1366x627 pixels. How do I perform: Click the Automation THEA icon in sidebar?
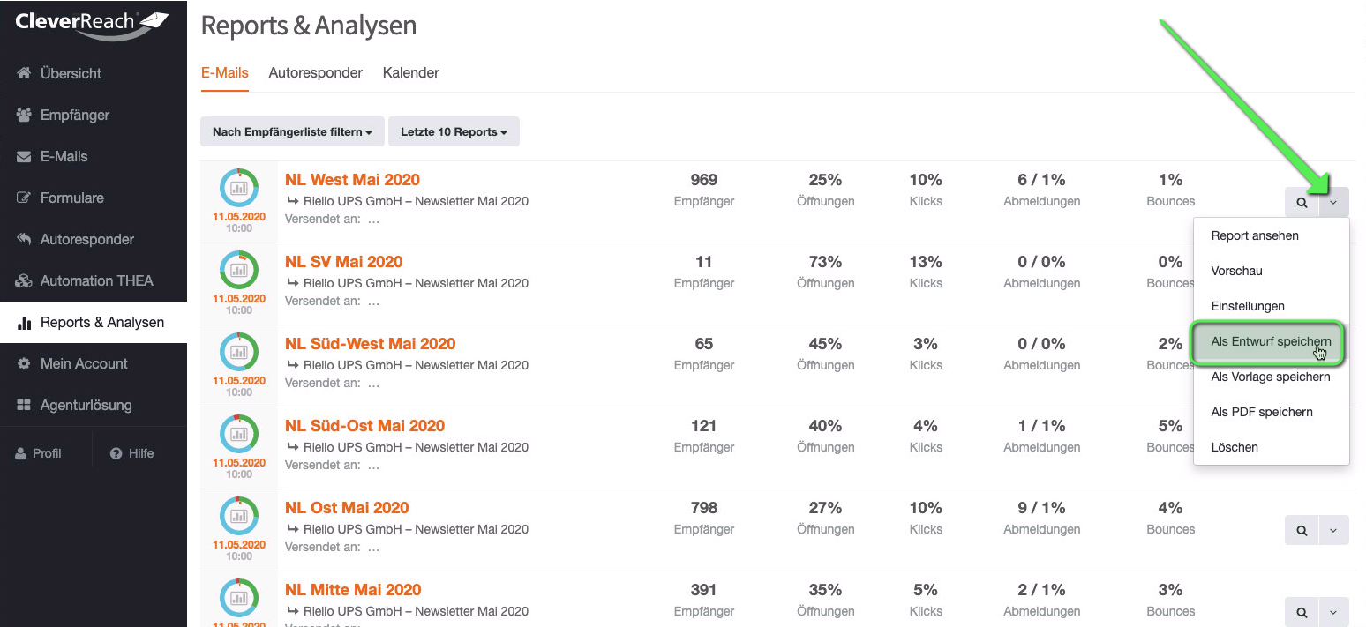[25, 280]
